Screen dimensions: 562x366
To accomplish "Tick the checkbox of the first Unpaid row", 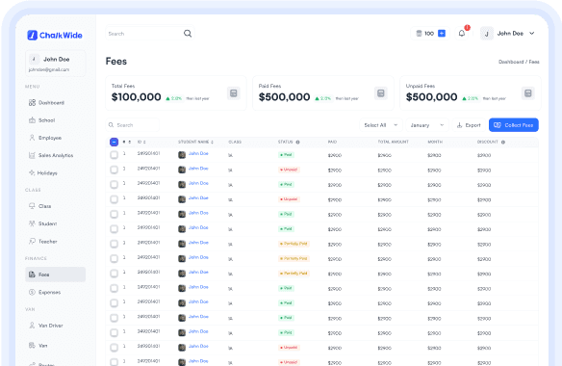I will point(114,170).
